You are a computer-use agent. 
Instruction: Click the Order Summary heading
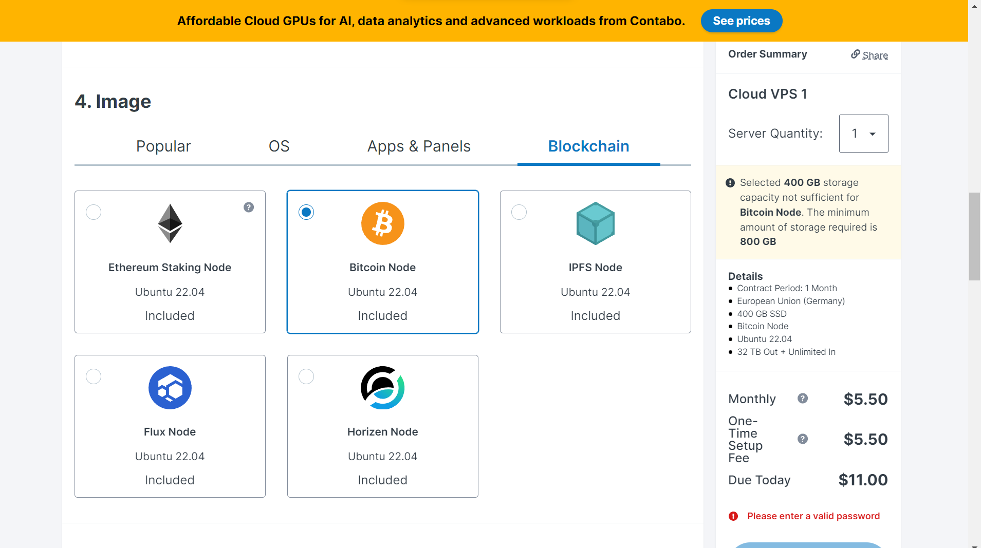(x=767, y=54)
